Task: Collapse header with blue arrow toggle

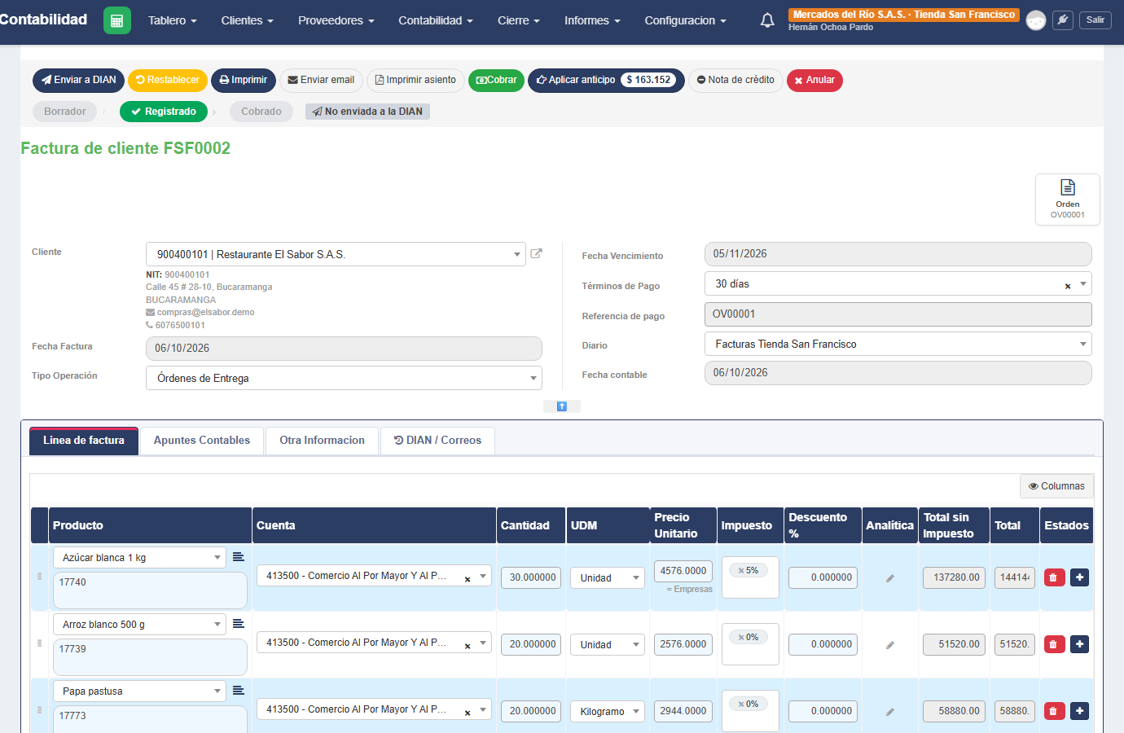Action: click(562, 406)
